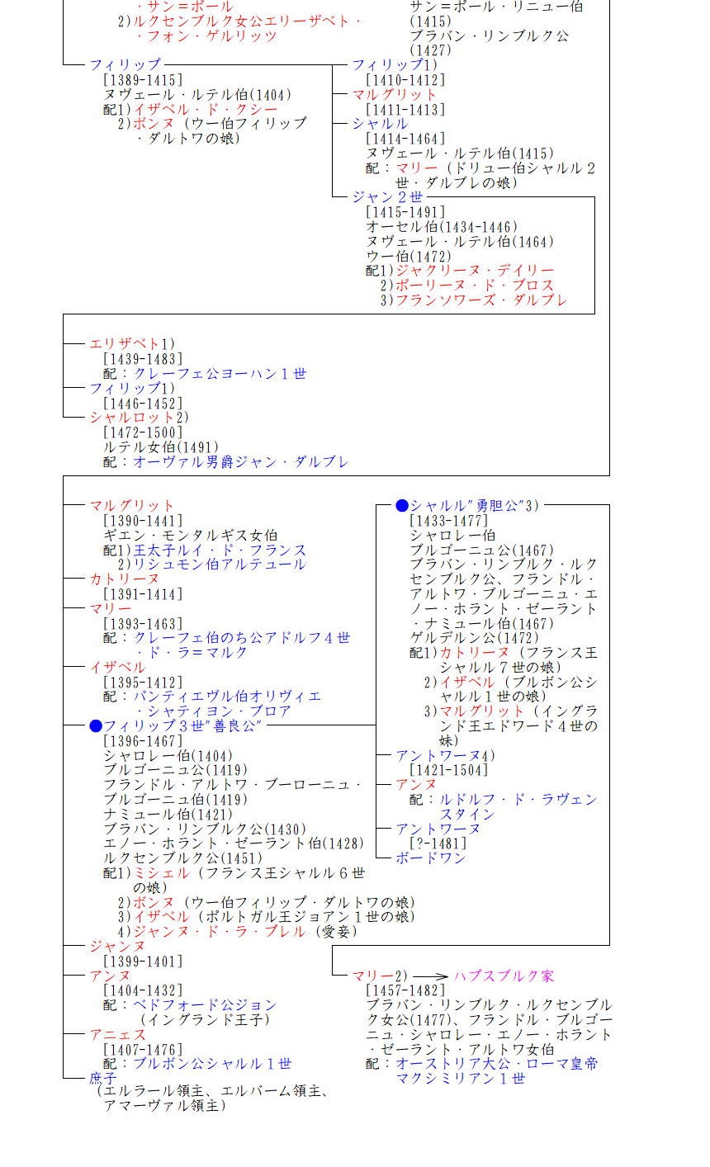Click blue dot beside シャルル"勇胆公"
The width and height of the screenshot is (710, 1167).
402,505
